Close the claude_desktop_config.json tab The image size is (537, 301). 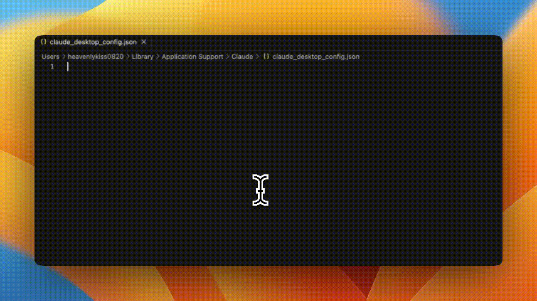(144, 42)
